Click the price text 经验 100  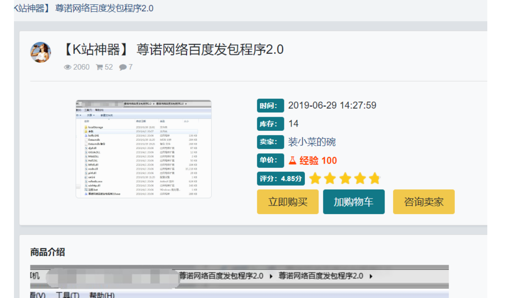(318, 160)
